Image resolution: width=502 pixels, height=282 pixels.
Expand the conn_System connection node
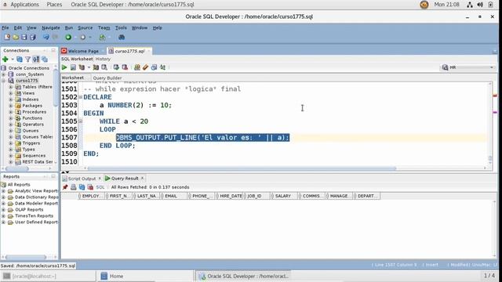(3, 74)
